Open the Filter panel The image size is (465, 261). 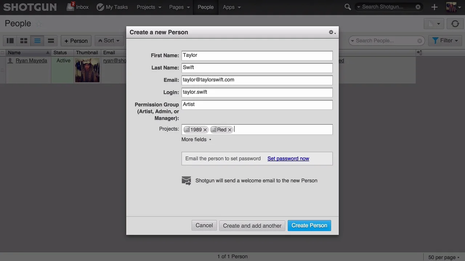pyautogui.click(x=445, y=41)
